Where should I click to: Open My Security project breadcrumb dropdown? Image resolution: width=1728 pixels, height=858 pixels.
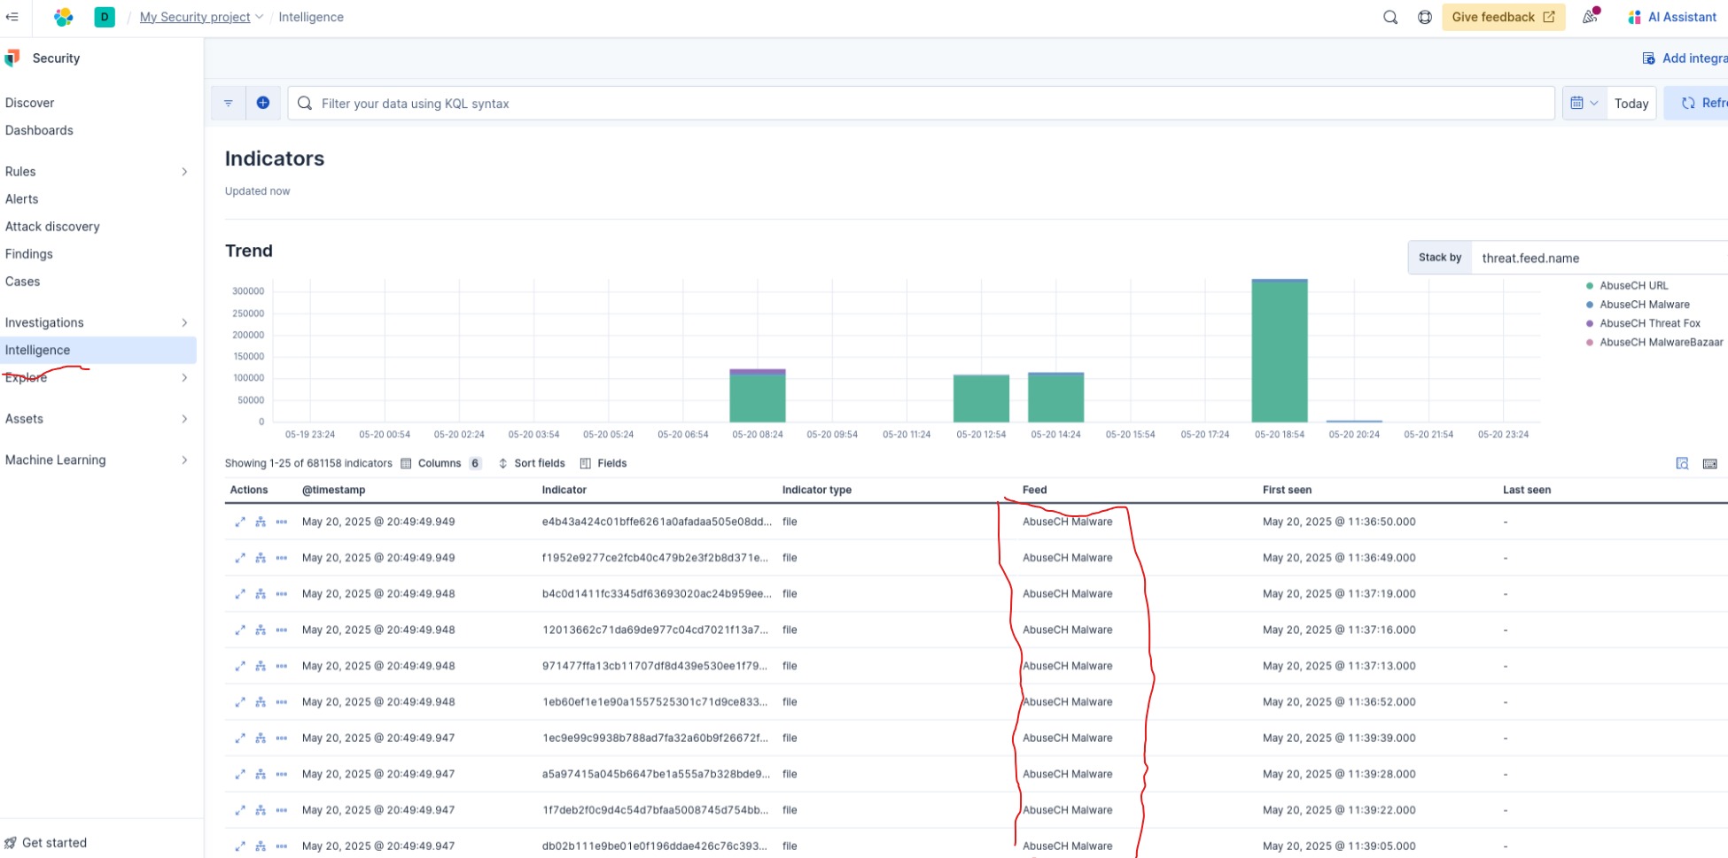point(201,17)
